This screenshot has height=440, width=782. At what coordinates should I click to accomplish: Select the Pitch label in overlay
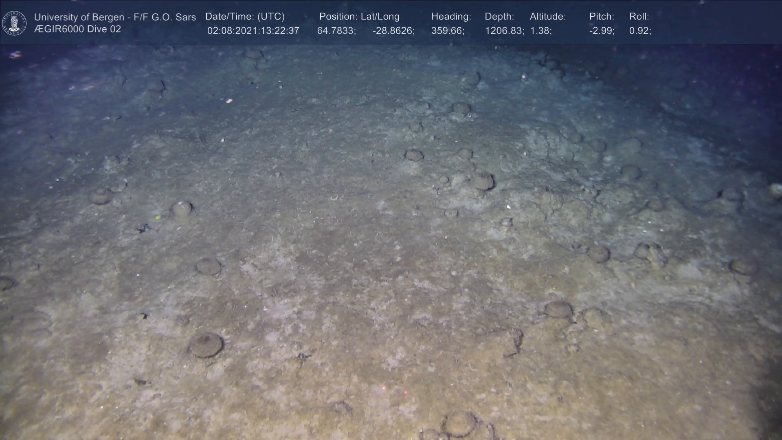pos(601,17)
